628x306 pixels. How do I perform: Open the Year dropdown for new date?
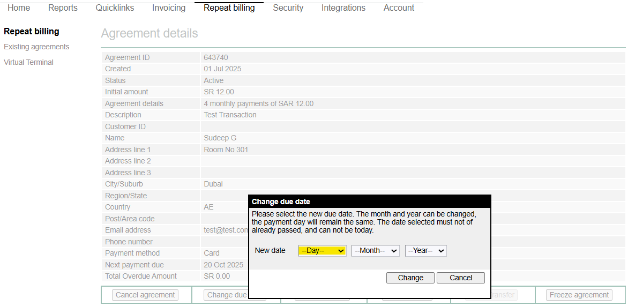(426, 251)
